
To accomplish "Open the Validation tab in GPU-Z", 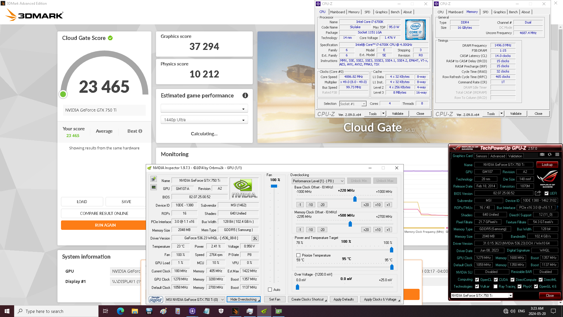I will tap(515, 156).
